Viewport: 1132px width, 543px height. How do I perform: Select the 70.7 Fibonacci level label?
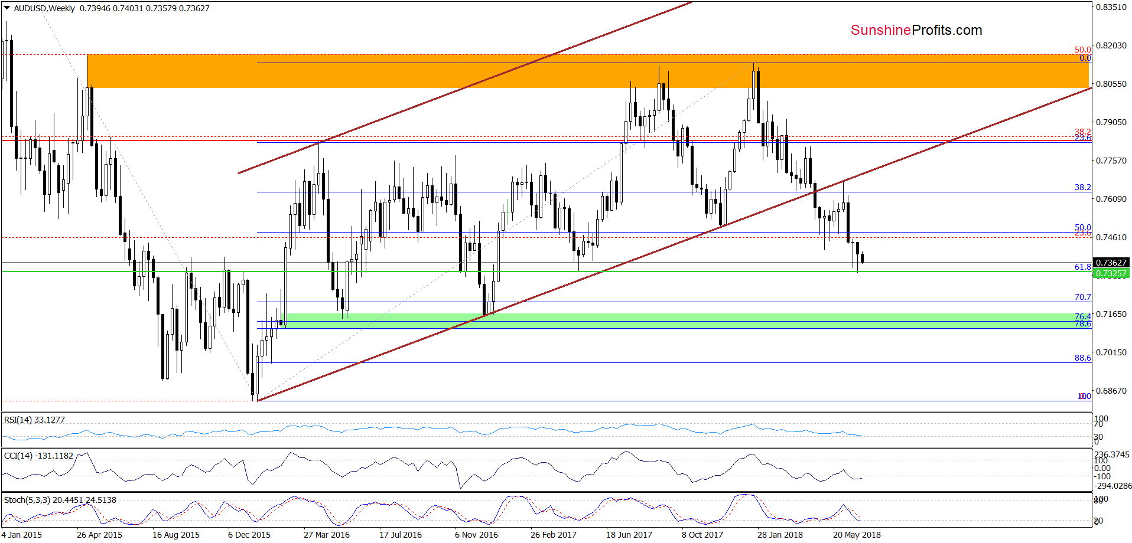pyautogui.click(x=1082, y=297)
